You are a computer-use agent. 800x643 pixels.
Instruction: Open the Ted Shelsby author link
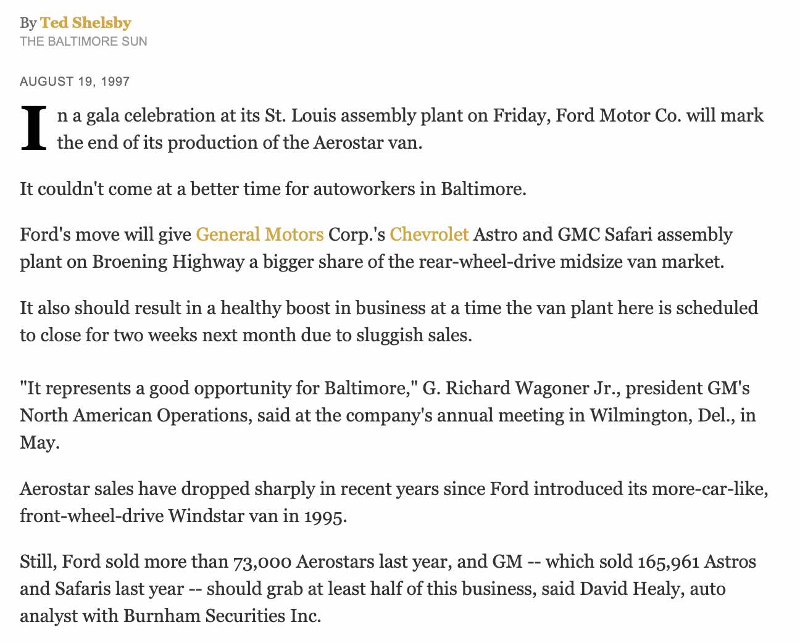86,23
